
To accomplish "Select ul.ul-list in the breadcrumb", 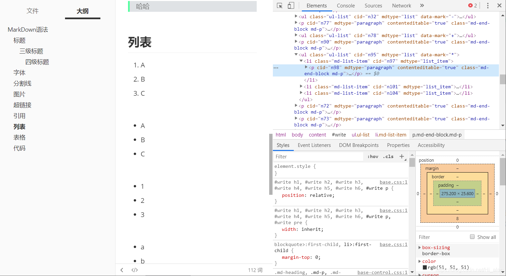I will point(360,135).
